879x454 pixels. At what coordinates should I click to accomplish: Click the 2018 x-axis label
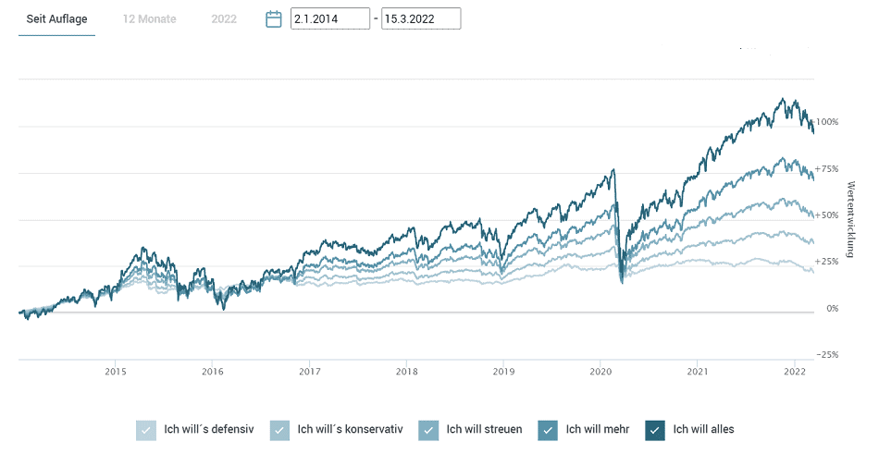pyautogui.click(x=406, y=372)
